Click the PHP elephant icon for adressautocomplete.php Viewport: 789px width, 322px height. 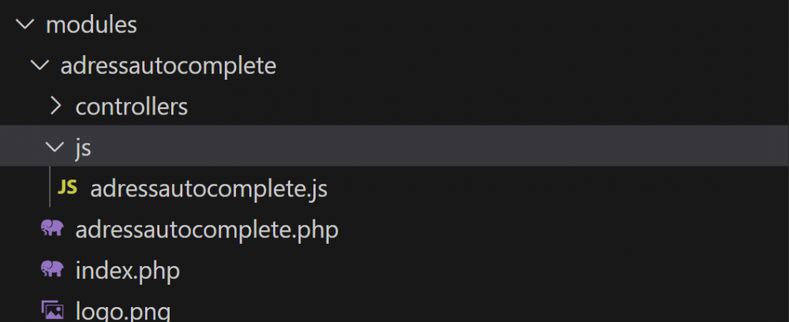[x=53, y=230]
